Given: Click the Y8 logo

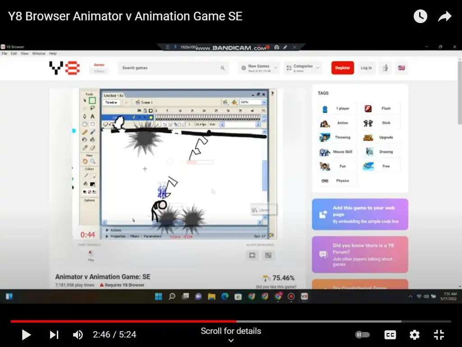Looking at the screenshot, I should pyautogui.click(x=64, y=68).
